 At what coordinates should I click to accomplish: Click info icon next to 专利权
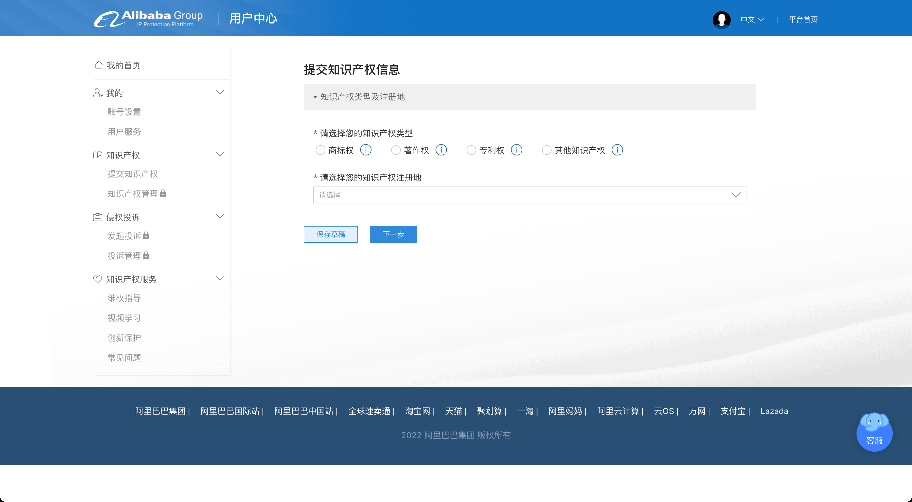click(x=516, y=150)
